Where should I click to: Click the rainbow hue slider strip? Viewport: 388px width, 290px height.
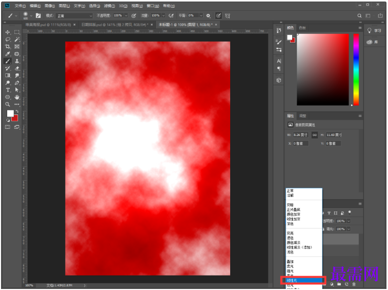[356, 69]
